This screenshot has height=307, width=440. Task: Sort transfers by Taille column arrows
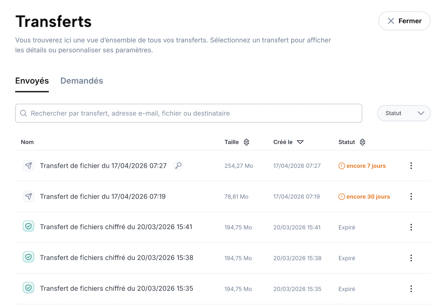[246, 142]
